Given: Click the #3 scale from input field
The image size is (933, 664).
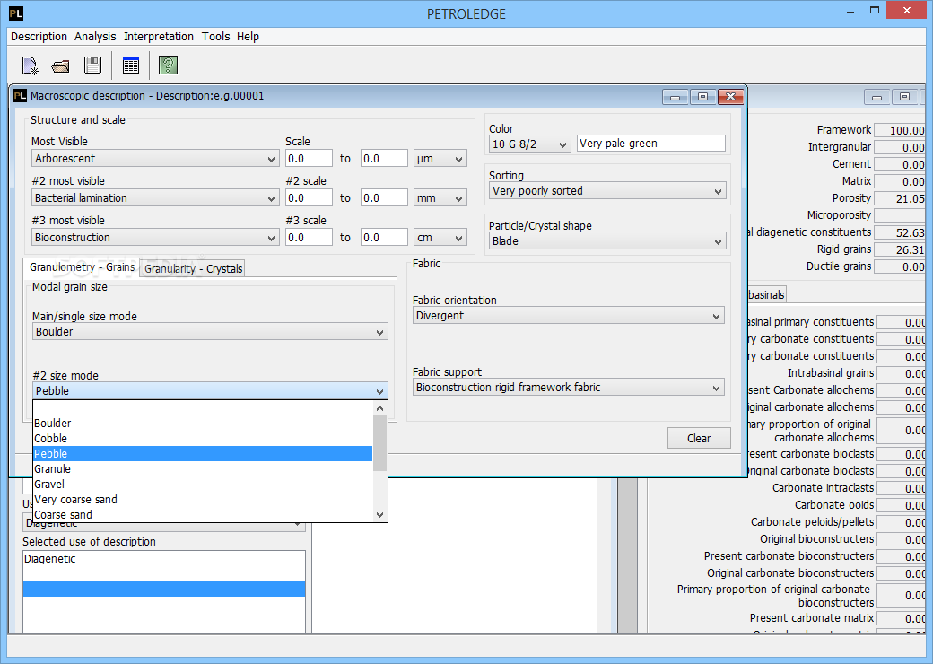Looking at the screenshot, I should point(309,238).
